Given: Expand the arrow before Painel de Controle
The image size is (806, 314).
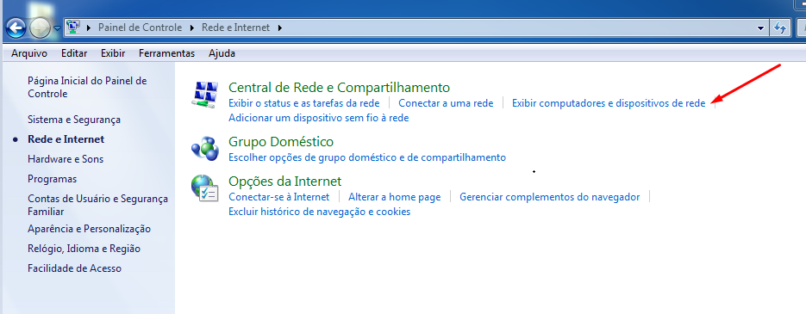Looking at the screenshot, I should click(90, 28).
